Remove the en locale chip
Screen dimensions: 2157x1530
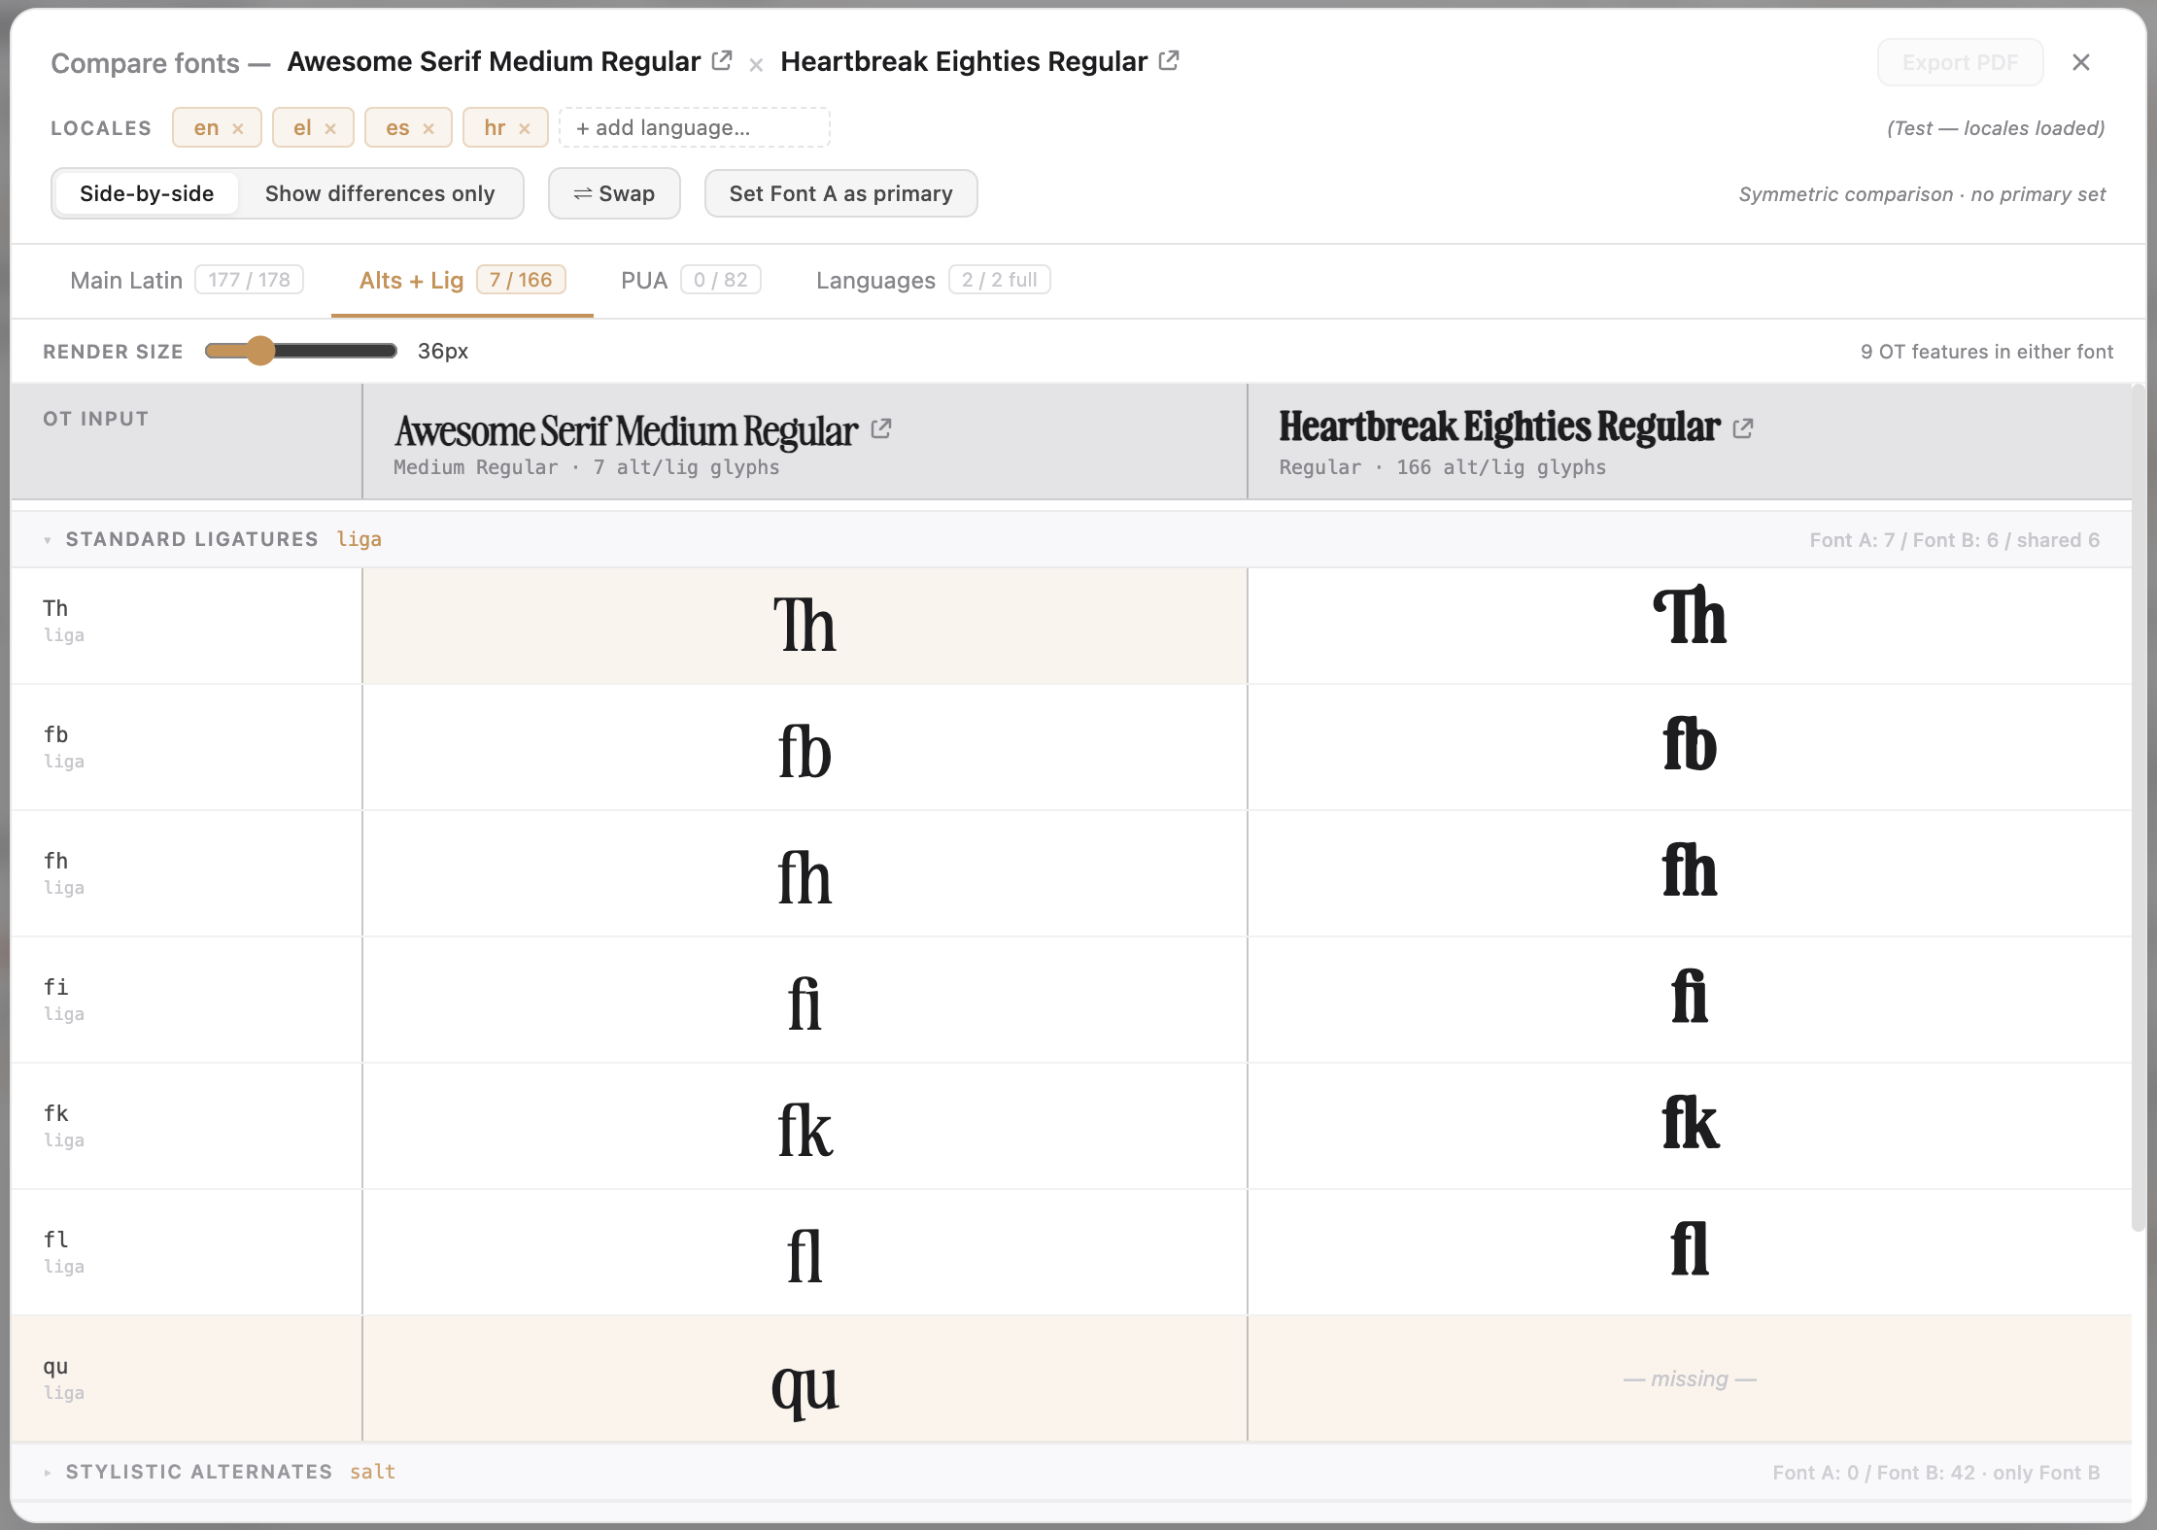click(x=238, y=128)
